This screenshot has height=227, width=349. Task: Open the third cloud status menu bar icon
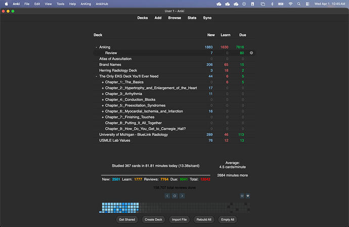point(236,4)
